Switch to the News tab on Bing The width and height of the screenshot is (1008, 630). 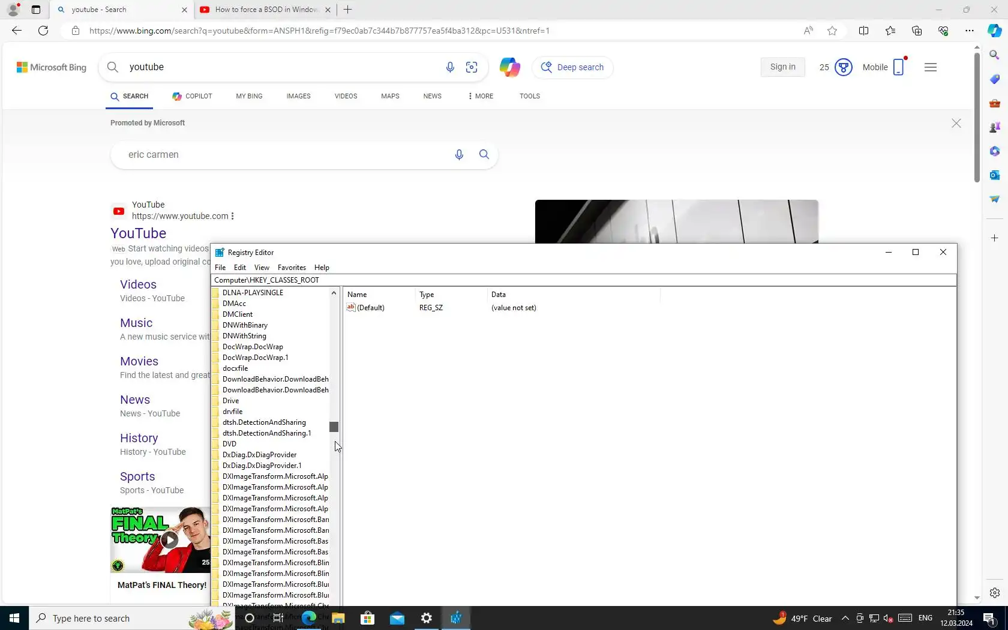432,96
